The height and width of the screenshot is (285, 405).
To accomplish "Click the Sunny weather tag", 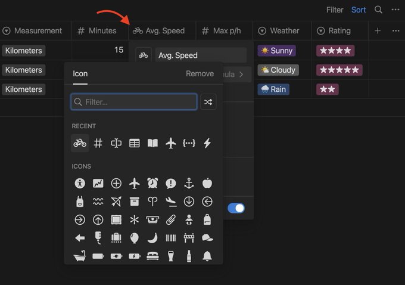I will tap(276, 51).
